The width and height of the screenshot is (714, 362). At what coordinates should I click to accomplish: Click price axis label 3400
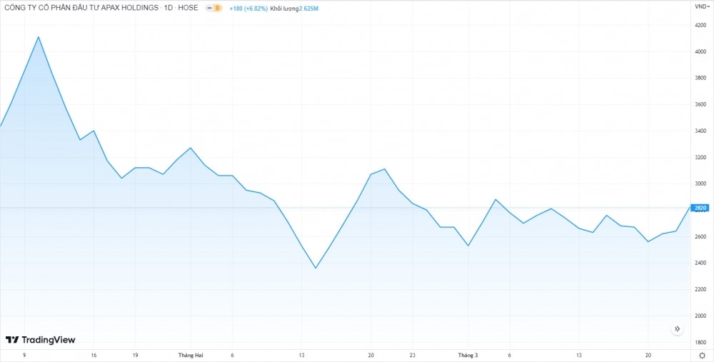coord(700,131)
